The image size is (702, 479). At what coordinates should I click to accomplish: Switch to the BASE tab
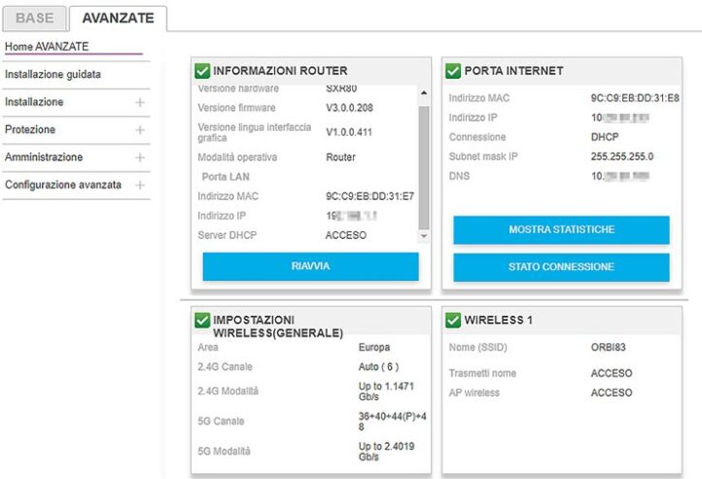(x=34, y=17)
